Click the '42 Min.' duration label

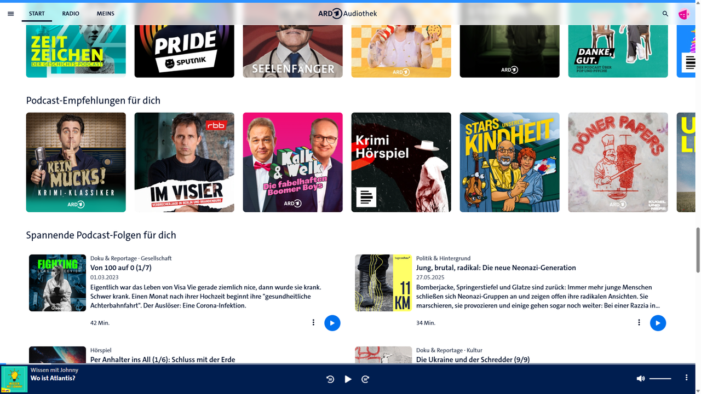[100, 323]
